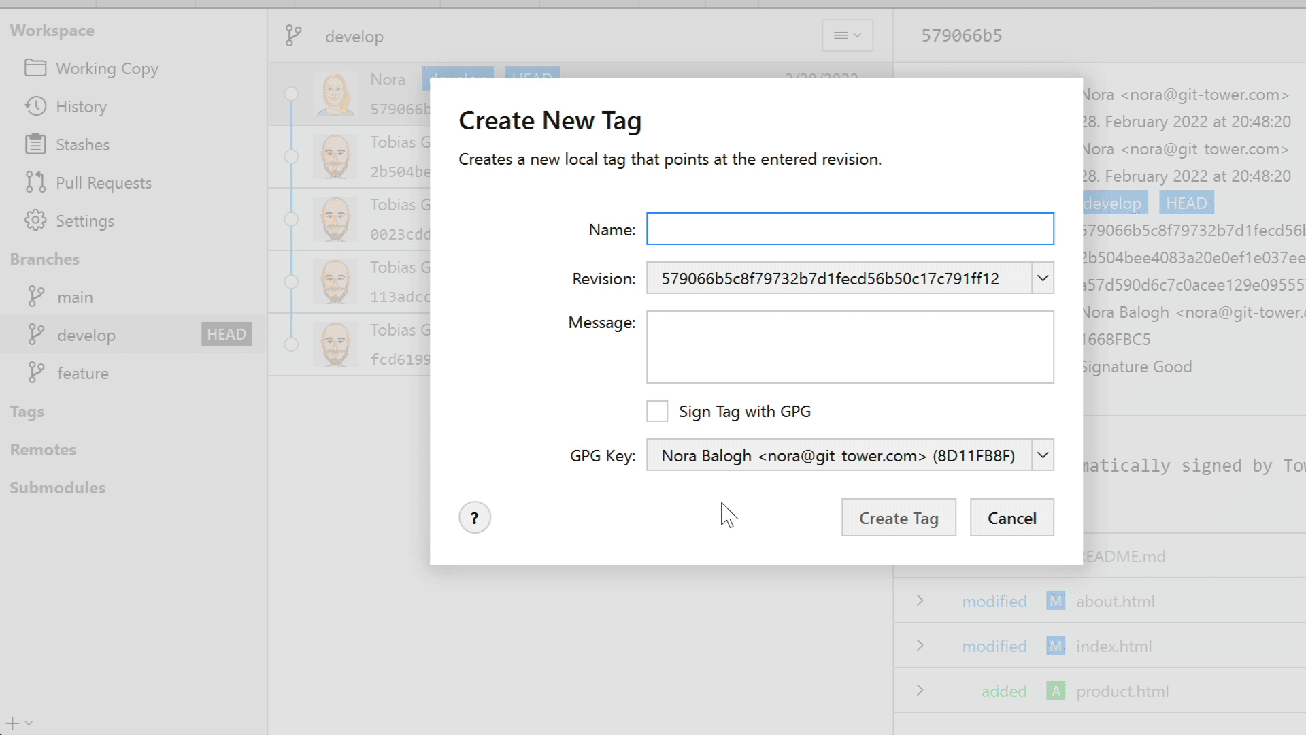Click the feature branch icon

36,373
